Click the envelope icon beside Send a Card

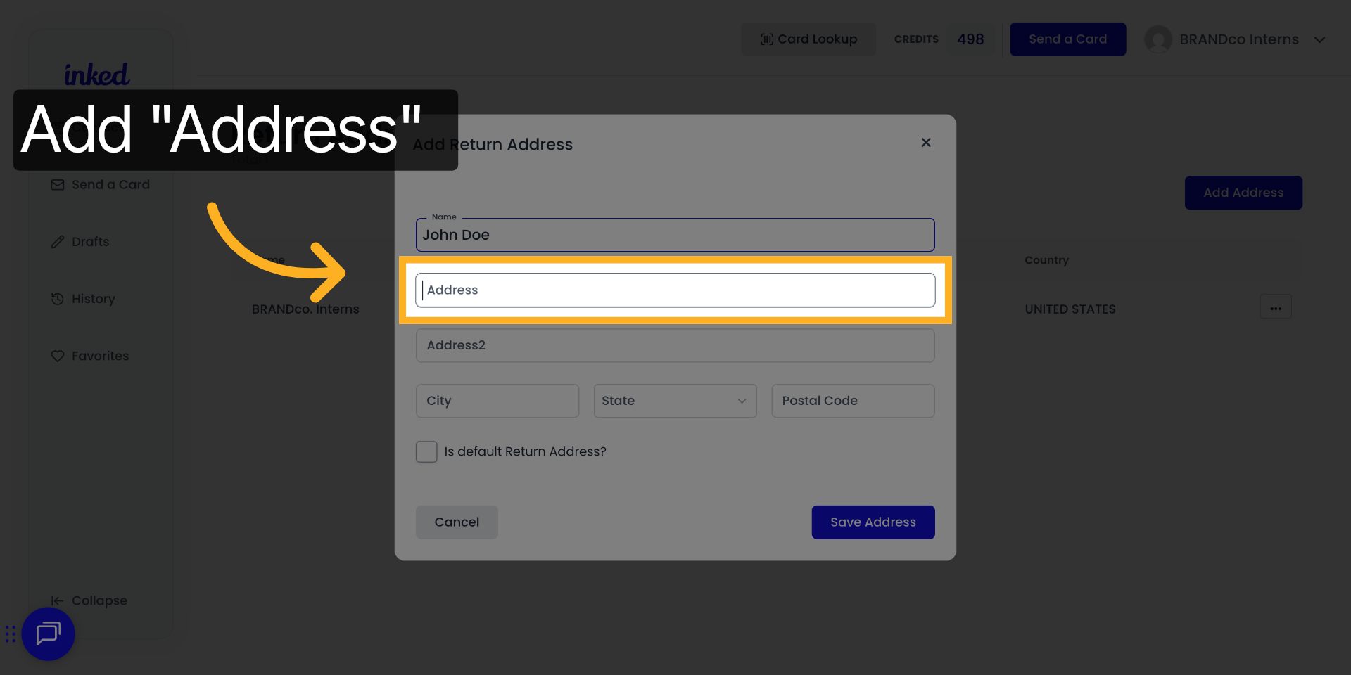click(58, 184)
